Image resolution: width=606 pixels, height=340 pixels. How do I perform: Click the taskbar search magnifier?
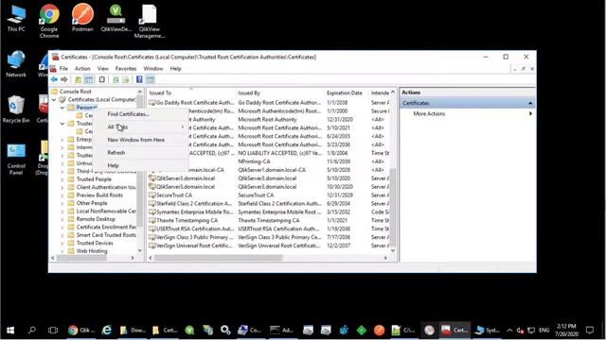(32, 330)
